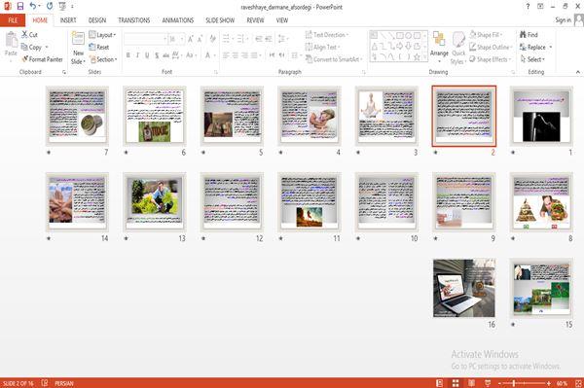The width and height of the screenshot is (584, 388).
Task: Click the New Slide icon
Action: click(78, 39)
